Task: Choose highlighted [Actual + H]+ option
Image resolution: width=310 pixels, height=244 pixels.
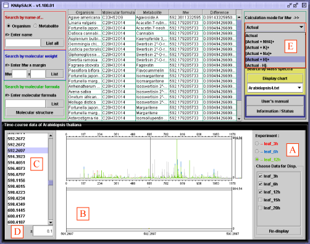Action: click(x=275, y=59)
